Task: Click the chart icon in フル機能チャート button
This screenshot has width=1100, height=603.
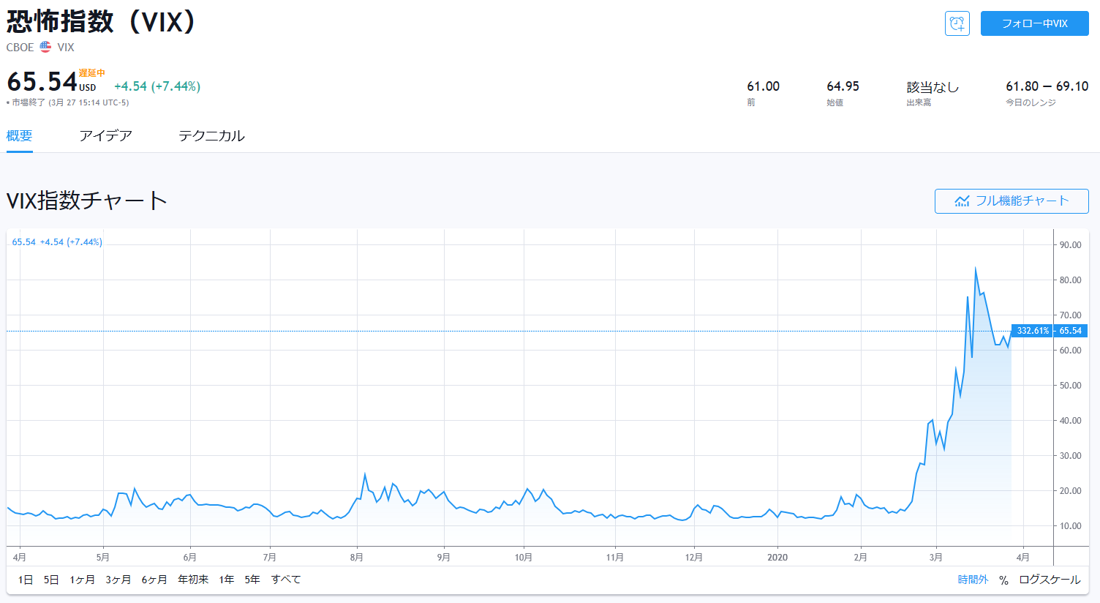Action: click(x=962, y=201)
